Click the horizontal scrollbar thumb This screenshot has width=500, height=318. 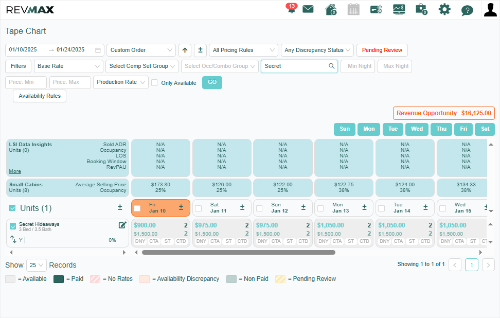pos(239,252)
